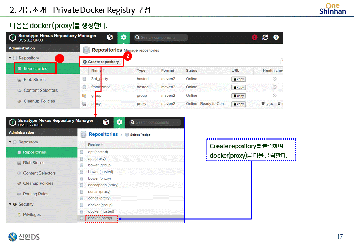Click the database icon beside apt (hosted)

point(82,152)
